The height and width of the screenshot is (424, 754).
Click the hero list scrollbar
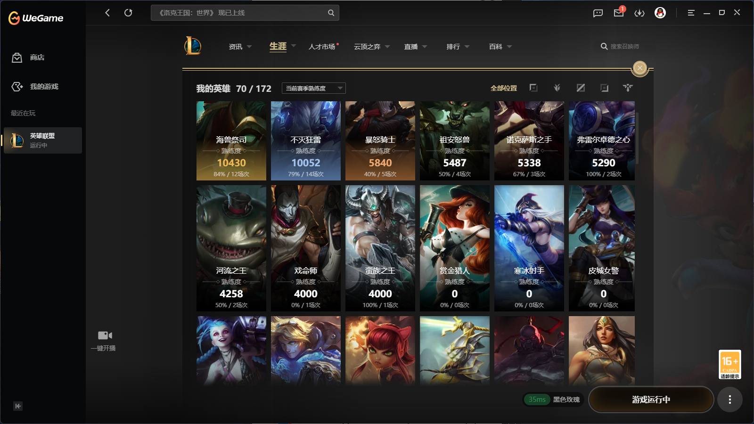(x=637, y=139)
